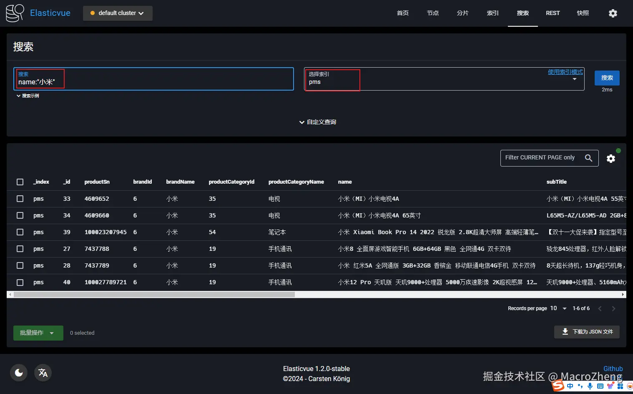The image size is (633, 394).
Task: Toggle the select-all rows checkbox
Action: 20,182
